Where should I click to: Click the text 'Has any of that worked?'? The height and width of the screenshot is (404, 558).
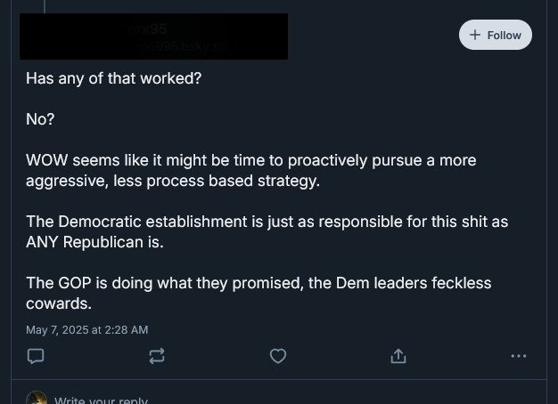tap(114, 78)
